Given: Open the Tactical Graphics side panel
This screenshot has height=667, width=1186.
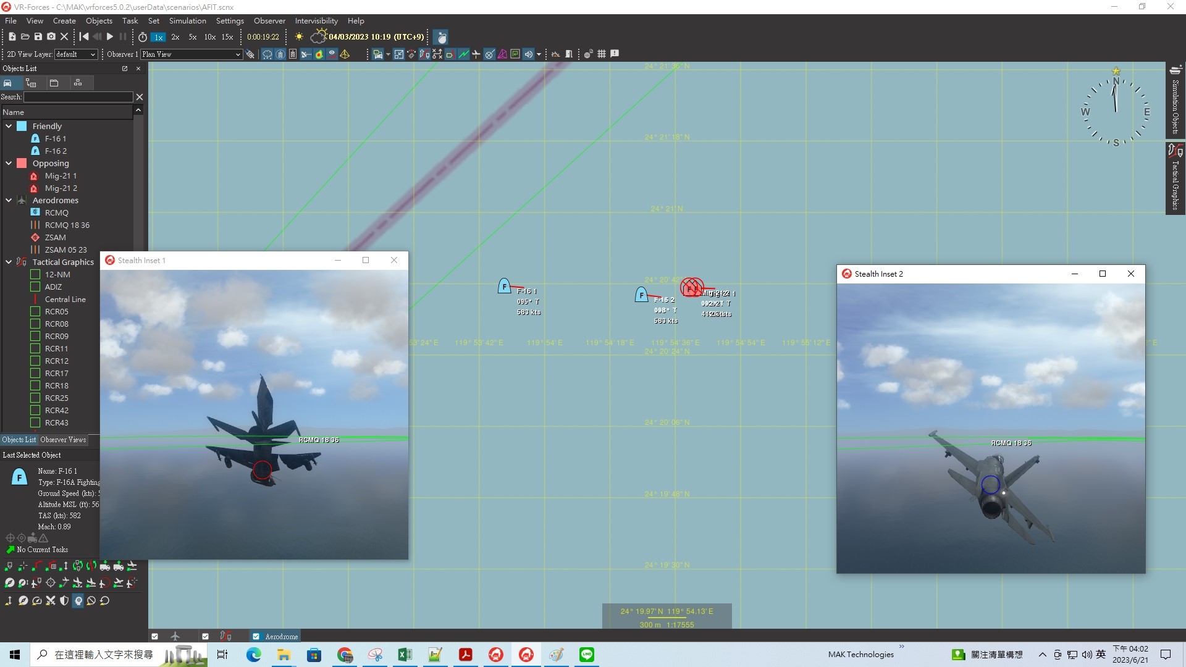Looking at the screenshot, I should tap(1175, 179).
